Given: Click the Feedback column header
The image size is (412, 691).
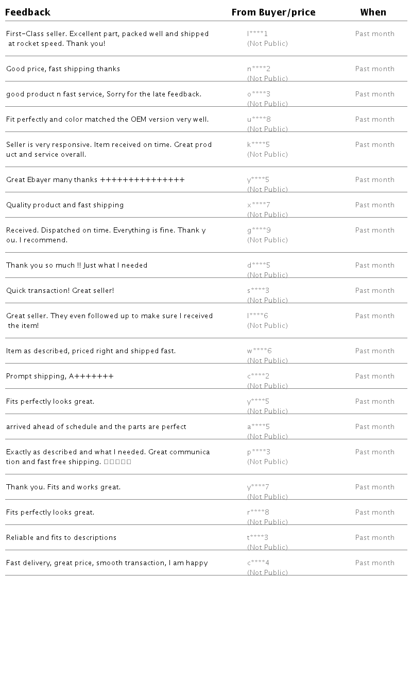Looking at the screenshot, I should point(28,12).
